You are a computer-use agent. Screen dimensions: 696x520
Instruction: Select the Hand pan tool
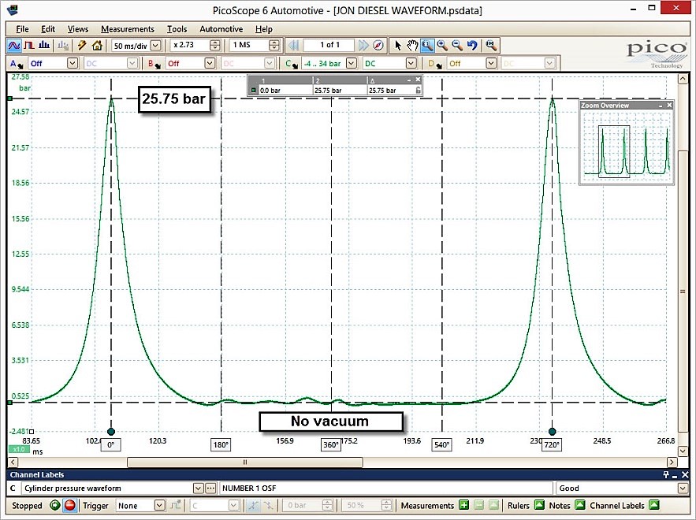tap(413, 45)
